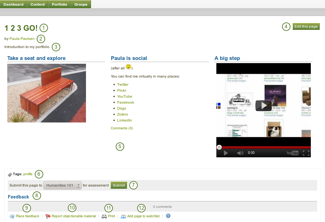Open the blue info help icon
325x222 pixels.
pyautogui.click(x=168, y=216)
